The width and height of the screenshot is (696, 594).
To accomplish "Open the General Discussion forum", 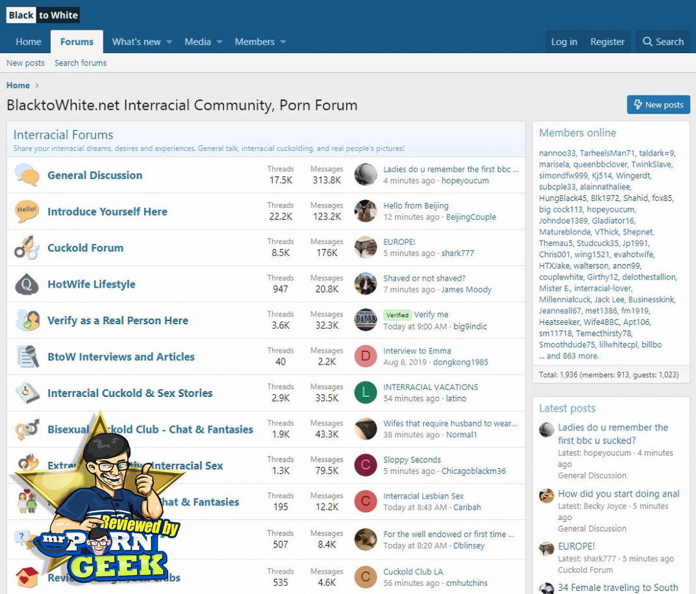I will [x=95, y=175].
